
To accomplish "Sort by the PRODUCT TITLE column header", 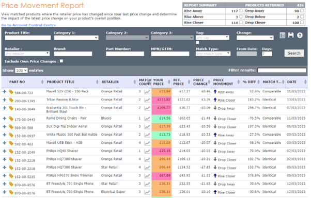I will (72, 82).
